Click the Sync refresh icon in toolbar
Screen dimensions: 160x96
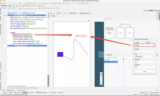(x=6, y=3)
